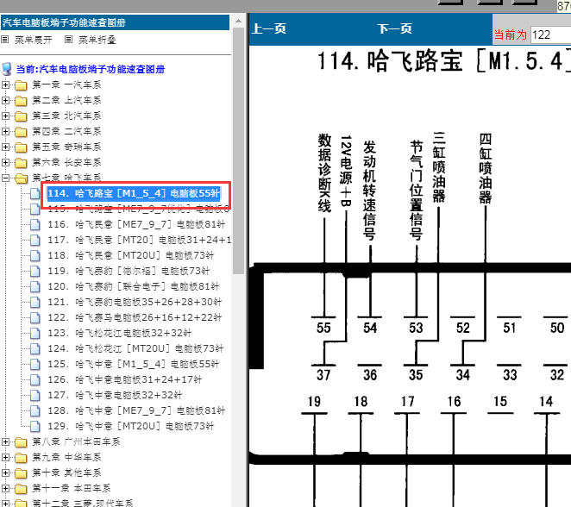Viewport: 571px width, 507px height.
Task: Click the 第三章 folder icon
Action: [21, 116]
